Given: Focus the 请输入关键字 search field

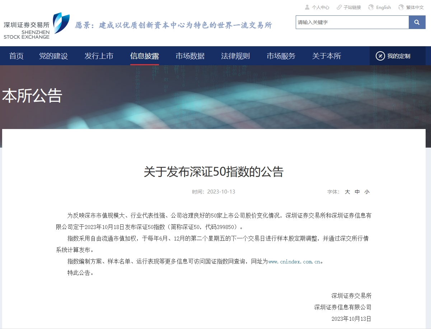Looking at the screenshot, I should pyautogui.click(x=352, y=22).
